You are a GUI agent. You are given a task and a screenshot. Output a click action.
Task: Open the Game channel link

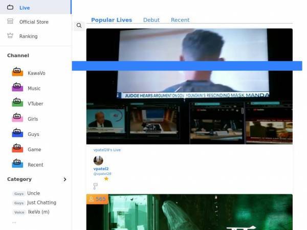34,149
